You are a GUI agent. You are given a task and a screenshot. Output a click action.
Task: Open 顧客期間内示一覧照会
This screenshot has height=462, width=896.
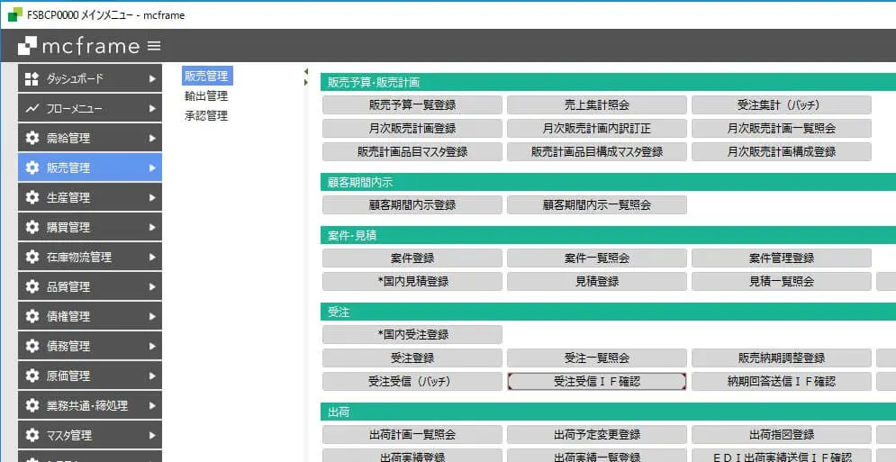click(x=596, y=205)
